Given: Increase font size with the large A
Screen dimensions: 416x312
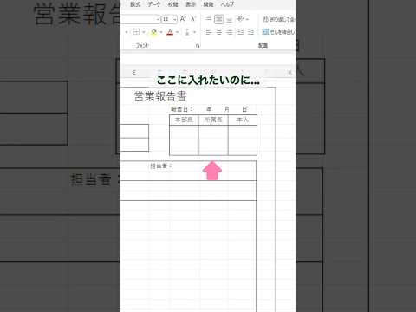Looking at the screenshot, I should pos(183,19).
